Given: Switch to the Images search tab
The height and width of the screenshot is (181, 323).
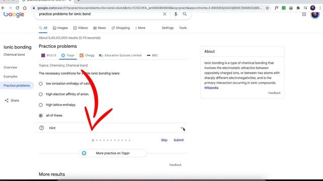Looking at the screenshot, I should pos(60,28).
